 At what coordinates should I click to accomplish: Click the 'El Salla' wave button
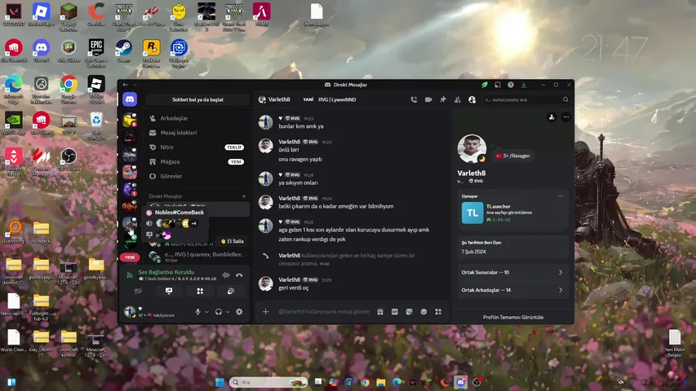coord(233,241)
